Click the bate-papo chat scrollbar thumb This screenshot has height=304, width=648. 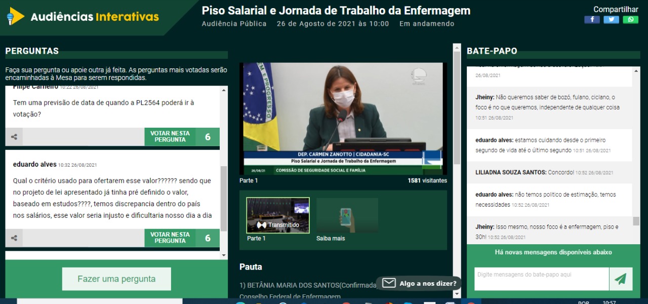[x=636, y=221]
